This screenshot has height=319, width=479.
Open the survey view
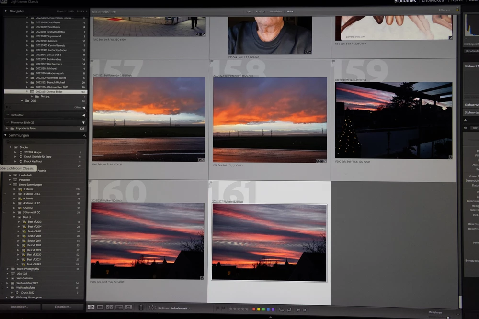pos(119,308)
